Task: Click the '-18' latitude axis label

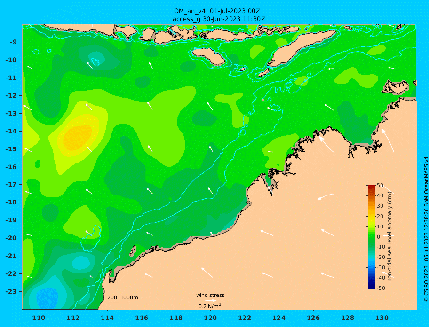Action: (x=11, y=202)
